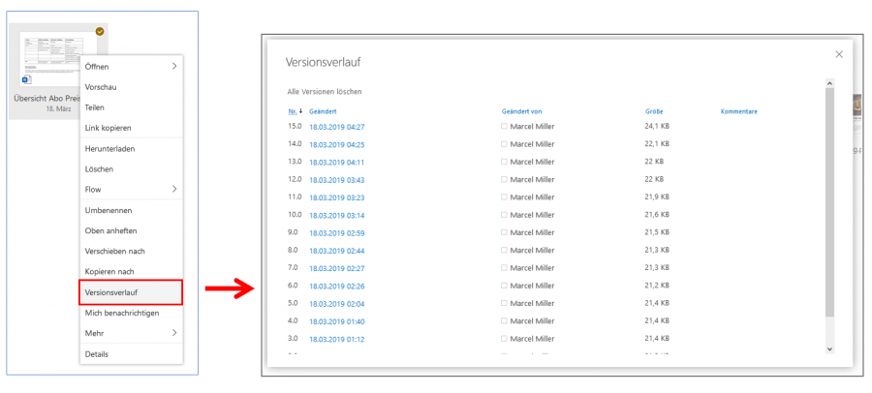Viewport: 872px width, 393px height.
Task: Open version dated 18.03.2019 01:40
Action: pos(337,321)
